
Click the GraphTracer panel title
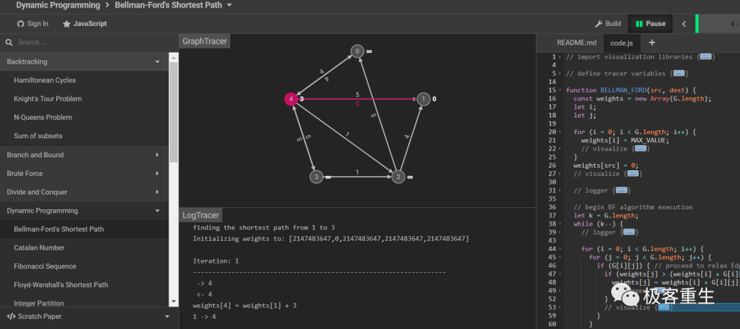click(x=205, y=42)
